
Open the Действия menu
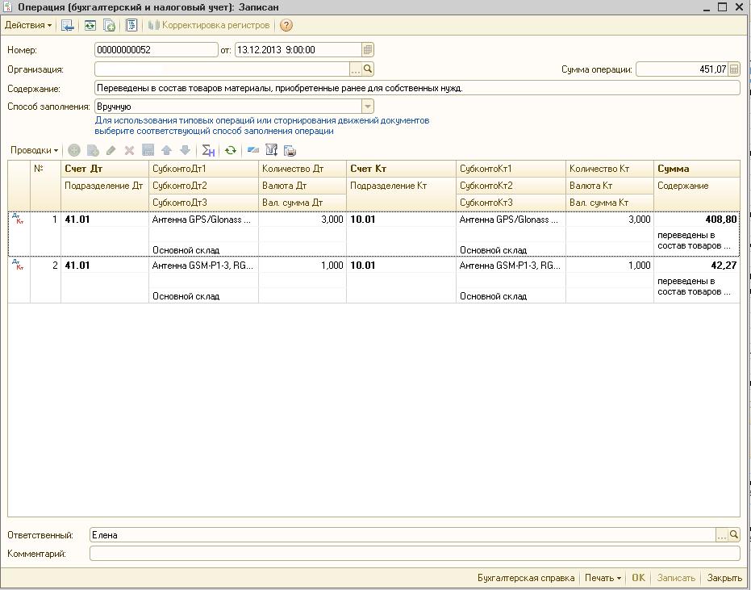28,26
